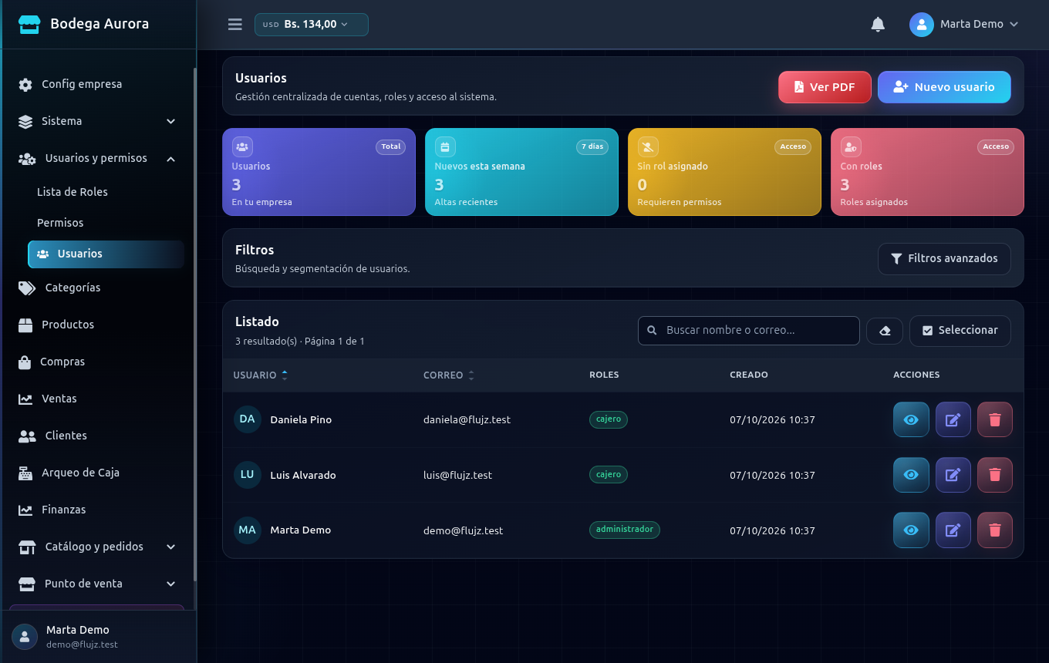Expand the Sistema sidebar section

click(97, 121)
